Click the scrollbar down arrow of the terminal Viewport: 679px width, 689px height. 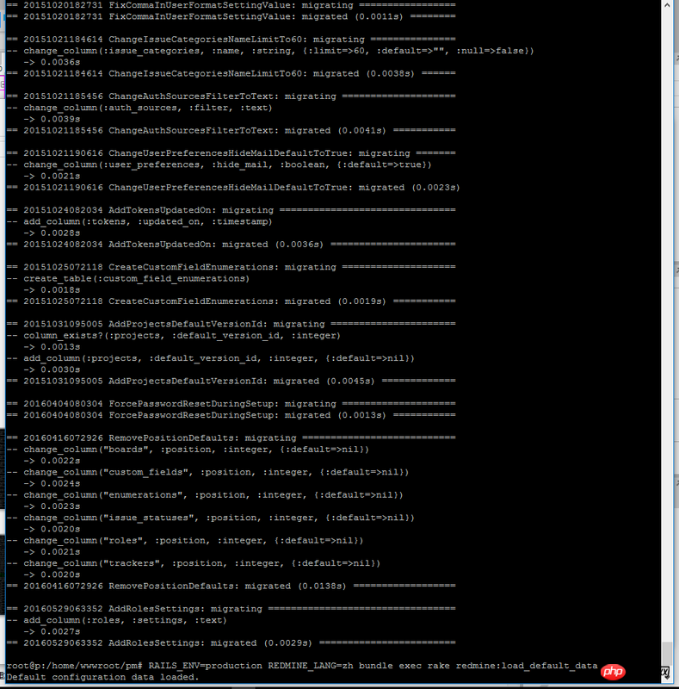click(x=667, y=677)
